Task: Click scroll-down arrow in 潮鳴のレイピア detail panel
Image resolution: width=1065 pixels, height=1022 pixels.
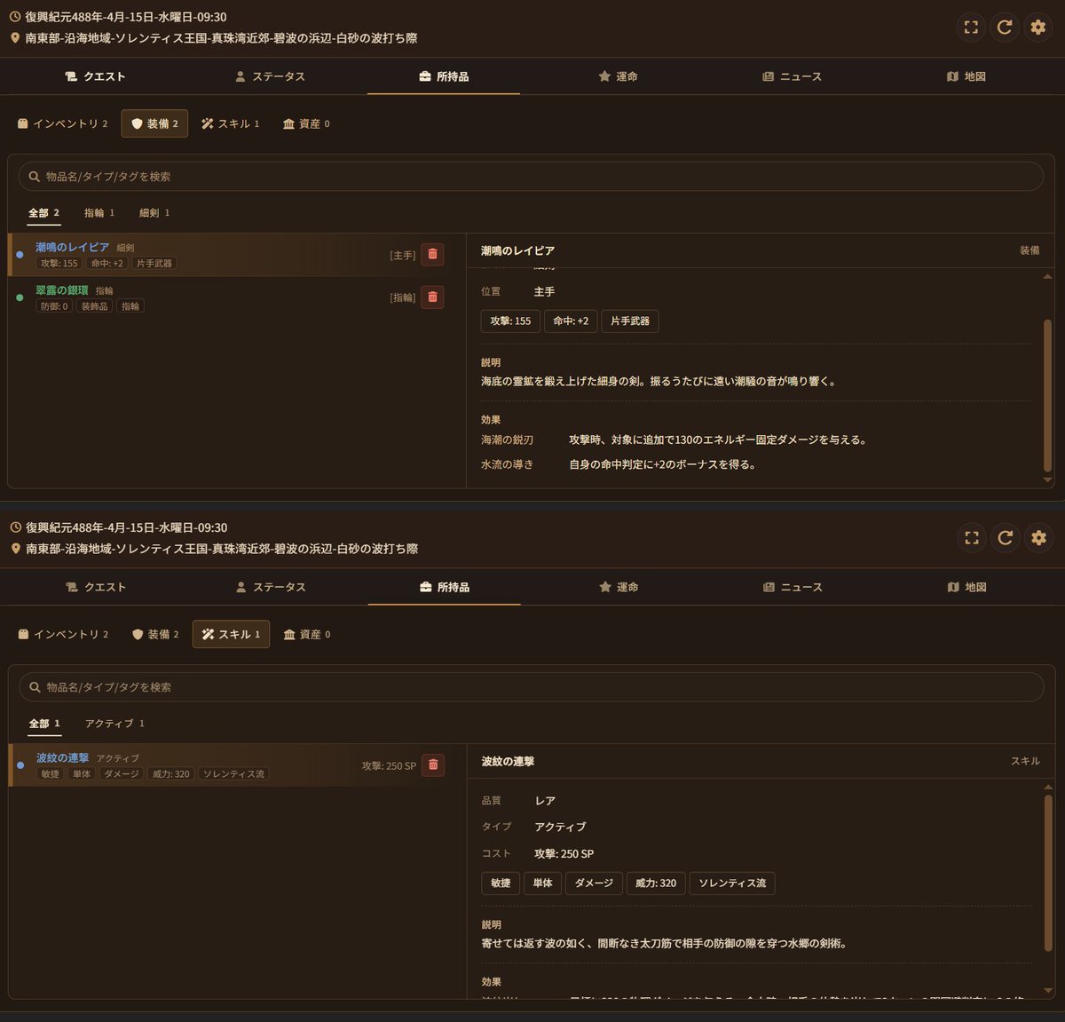Action: [1047, 479]
